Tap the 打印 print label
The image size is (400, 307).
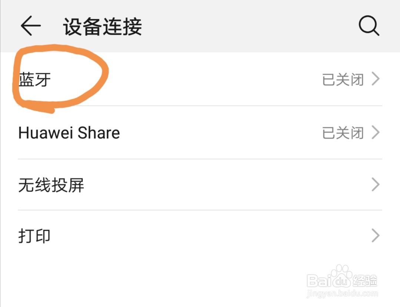click(34, 236)
